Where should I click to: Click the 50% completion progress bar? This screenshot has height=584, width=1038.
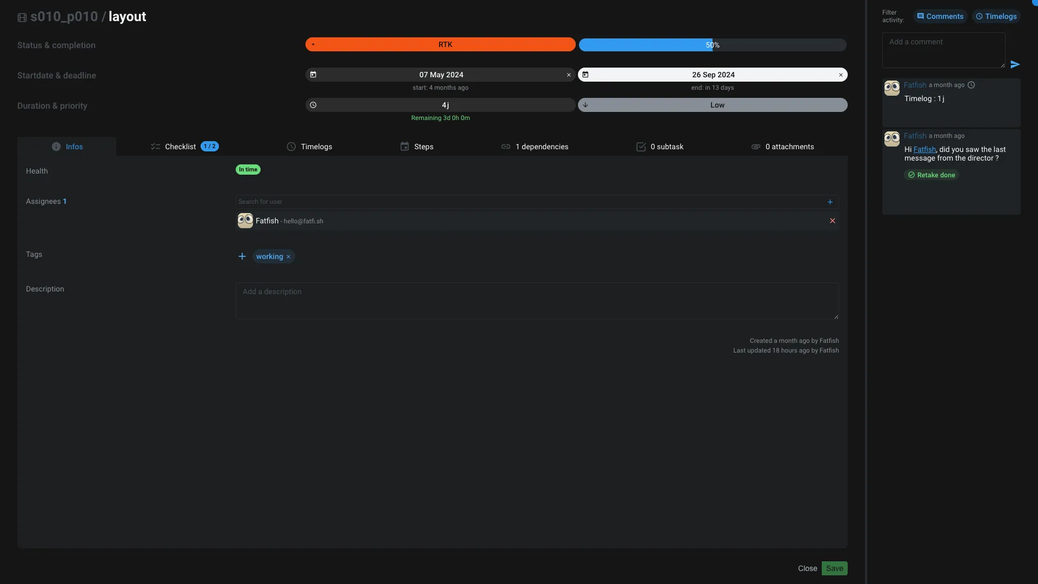tap(713, 45)
